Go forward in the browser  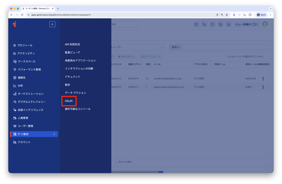(17, 15)
